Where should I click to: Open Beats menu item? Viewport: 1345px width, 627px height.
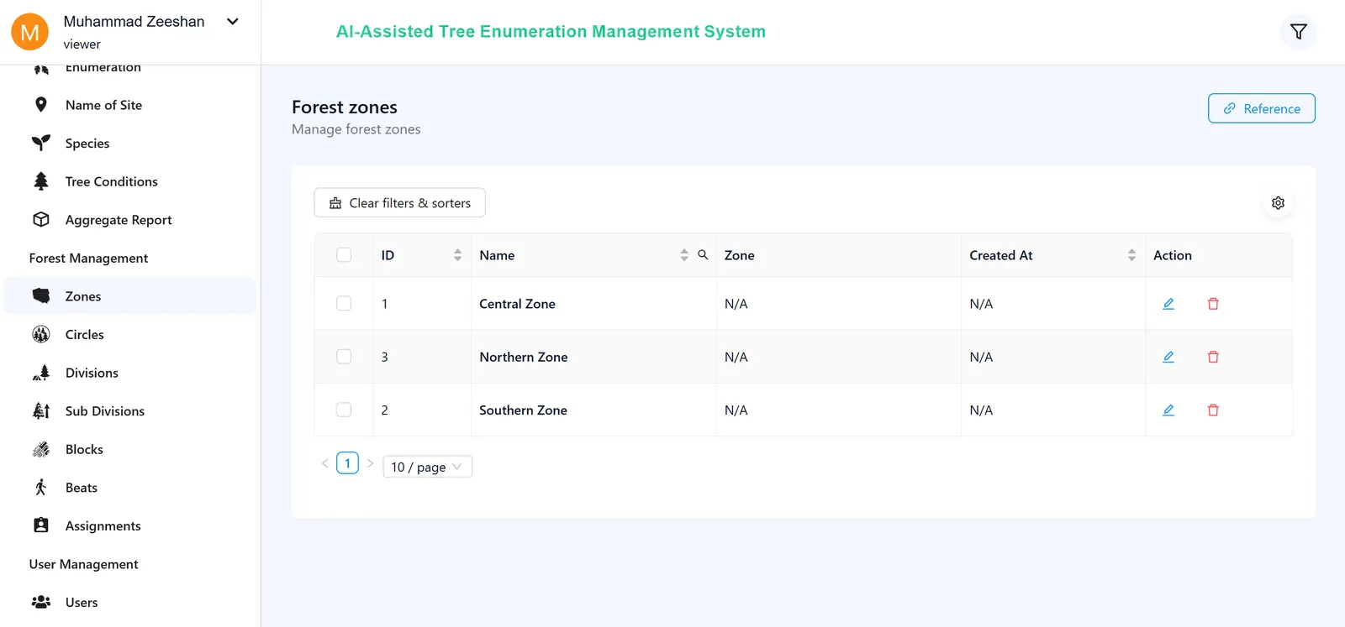[x=130, y=488]
